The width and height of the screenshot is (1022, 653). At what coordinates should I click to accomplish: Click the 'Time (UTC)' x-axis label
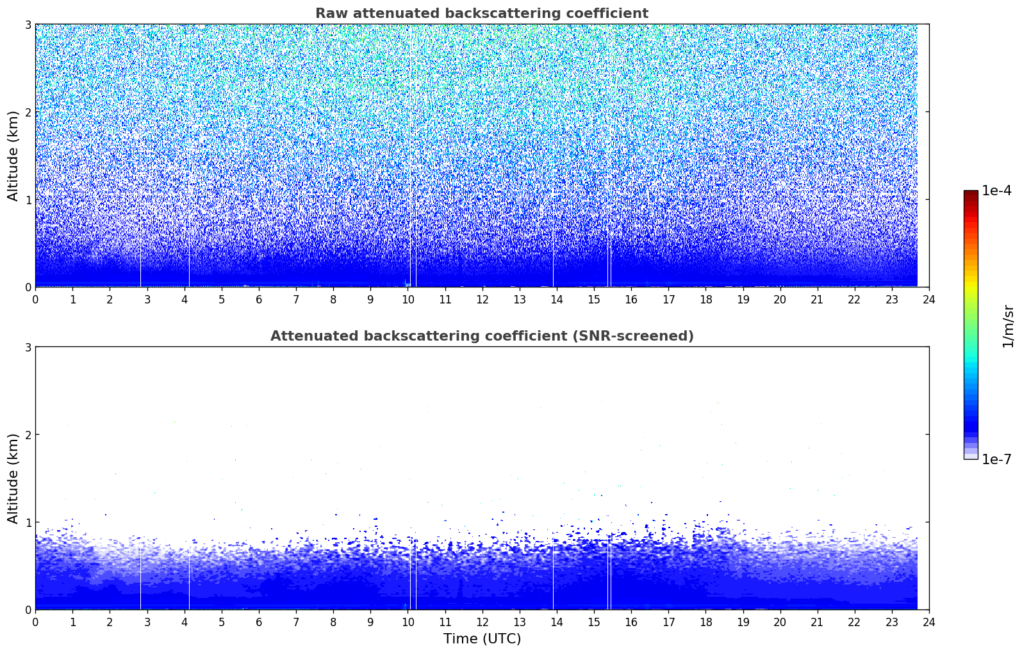click(x=482, y=639)
